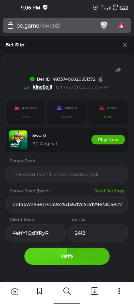This screenshot has height=306, width=134.
Task: Copy the Bet ID with copy icon
Action: pos(101,79)
